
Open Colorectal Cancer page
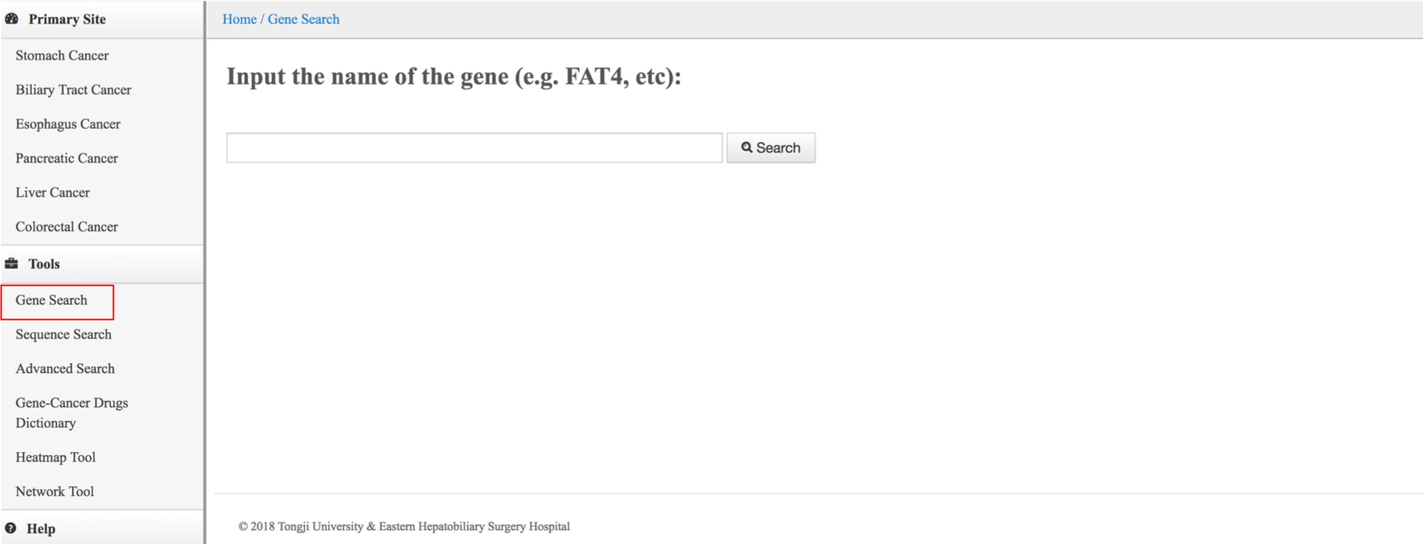tap(66, 226)
